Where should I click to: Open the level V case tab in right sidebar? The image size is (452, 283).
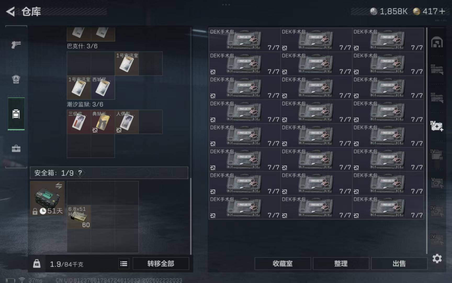437,183
